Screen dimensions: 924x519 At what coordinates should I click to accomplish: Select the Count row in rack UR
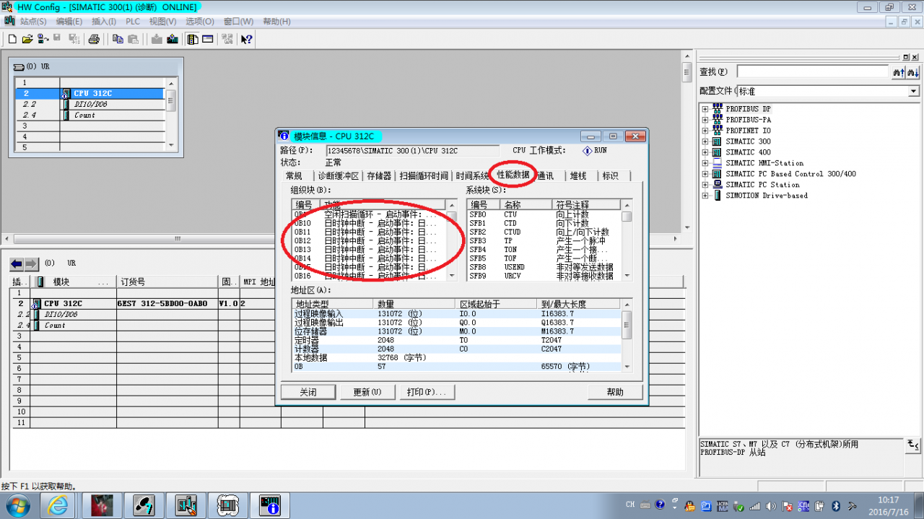point(90,115)
